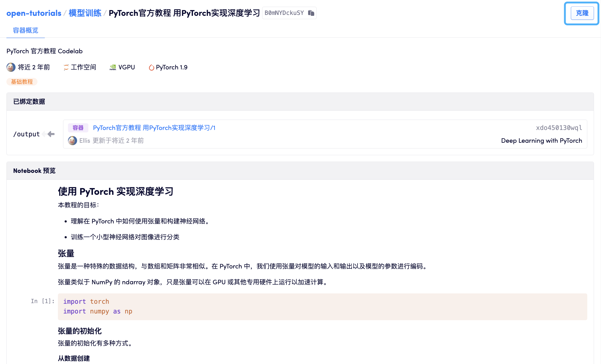Go to 模型训练 breadcrumb link

coord(85,13)
